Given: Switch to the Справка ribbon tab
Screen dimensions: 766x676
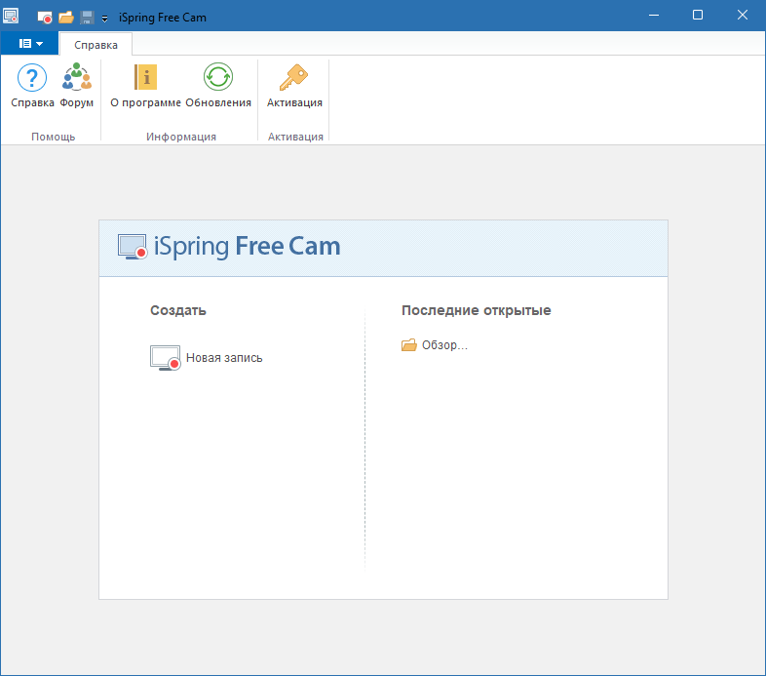Looking at the screenshot, I should point(96,45).
